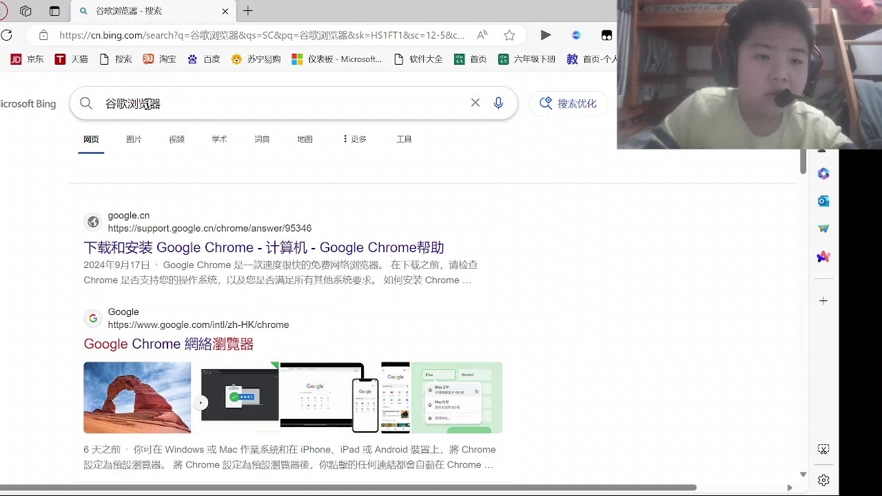Click the Bing search magnifier icon
Image resolution: width=882 pixels, height=496 pixels.
86,103
